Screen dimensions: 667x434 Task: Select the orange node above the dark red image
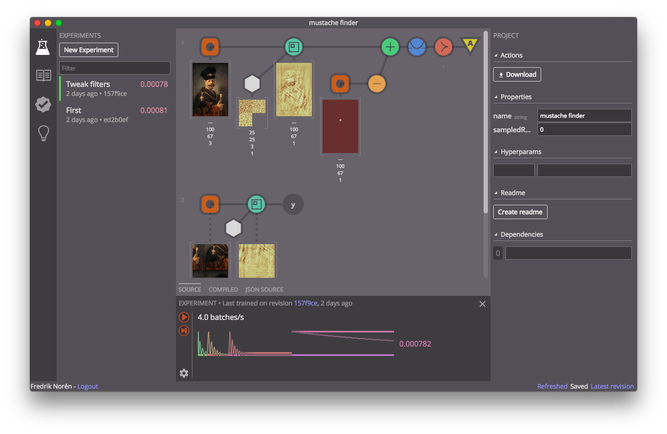(x=340, y=84)
